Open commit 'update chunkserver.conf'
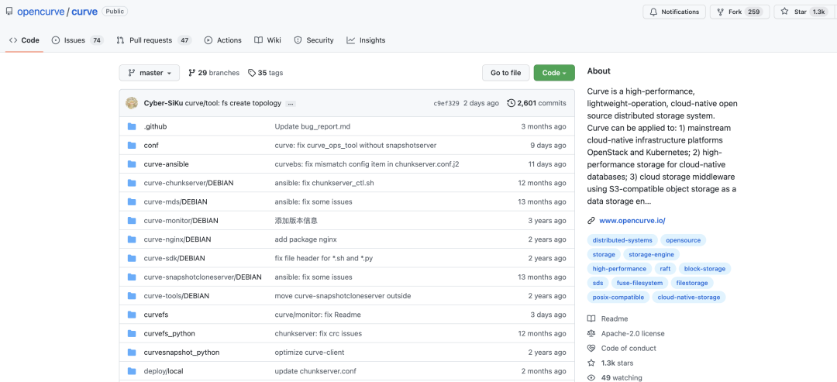 (x=315, y=371)
